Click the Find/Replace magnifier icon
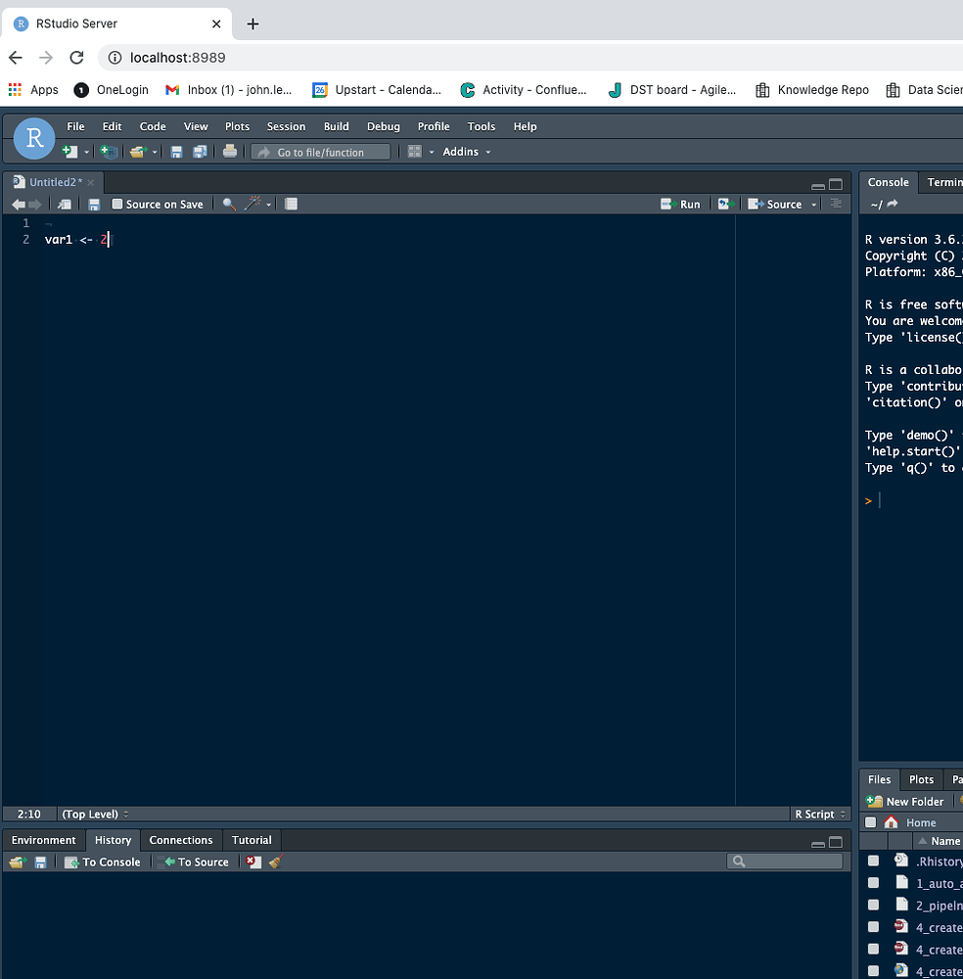The image size is (963, 979). [x=229, y=205]
